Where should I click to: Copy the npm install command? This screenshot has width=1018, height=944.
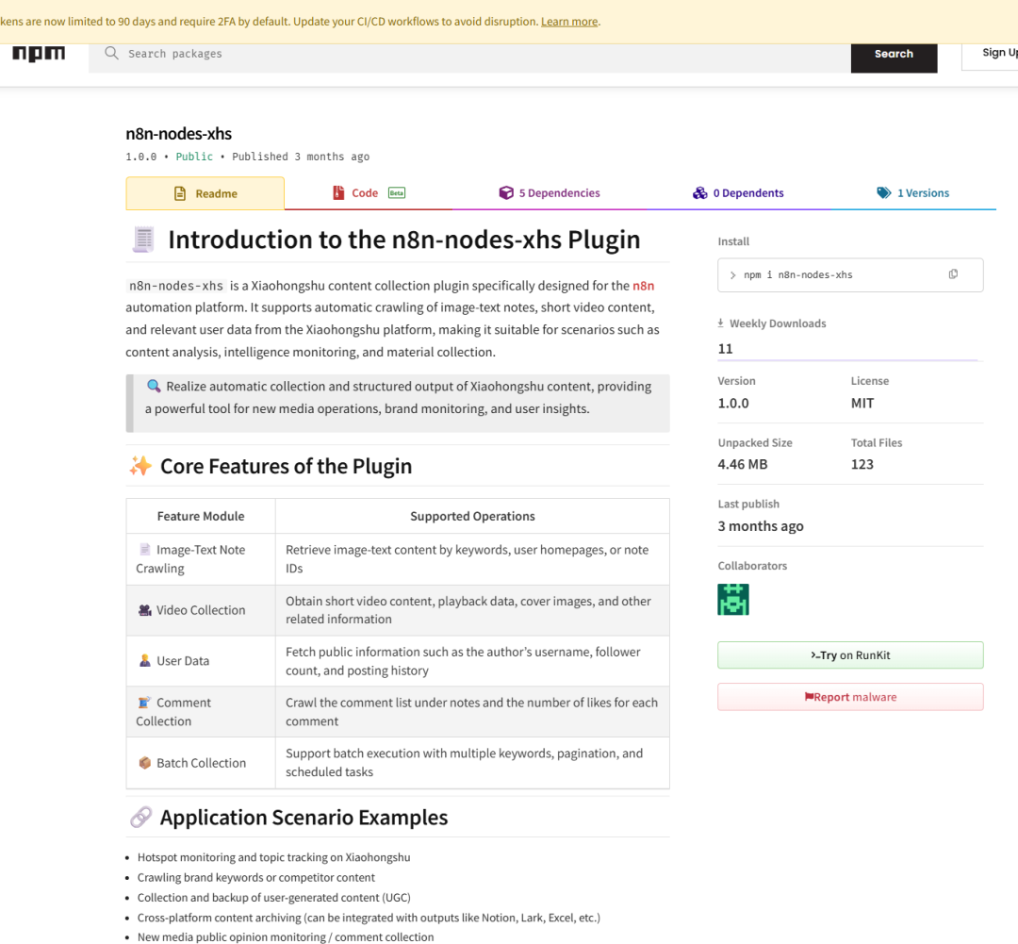tap(953, 274)
